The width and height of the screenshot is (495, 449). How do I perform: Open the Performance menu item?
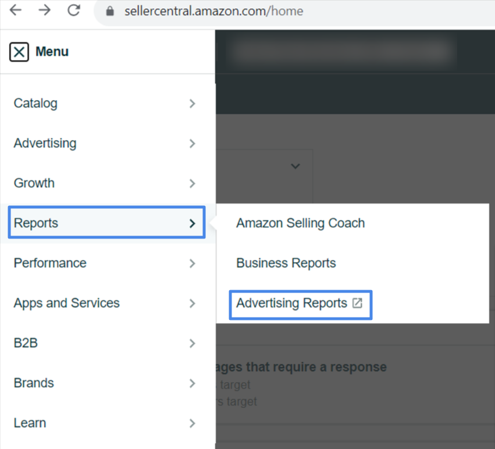108,263
